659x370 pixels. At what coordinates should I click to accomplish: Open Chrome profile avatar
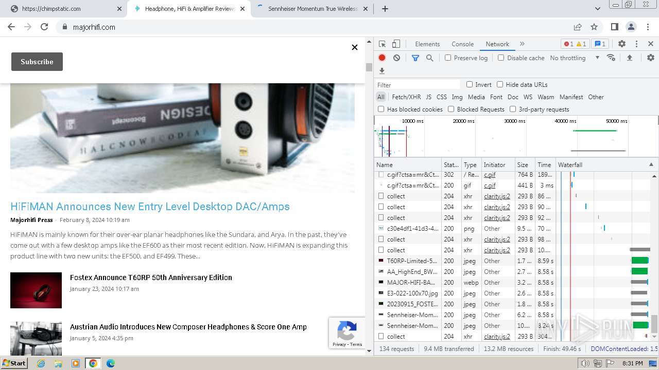coord(631,27)
